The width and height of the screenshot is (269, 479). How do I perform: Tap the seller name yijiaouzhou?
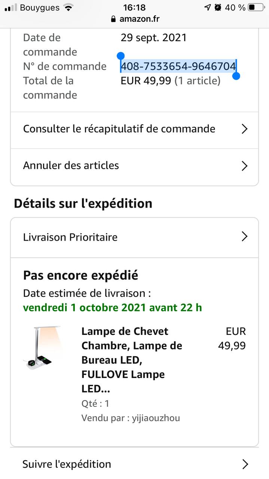pyautogui.click(x=156, y=418)
